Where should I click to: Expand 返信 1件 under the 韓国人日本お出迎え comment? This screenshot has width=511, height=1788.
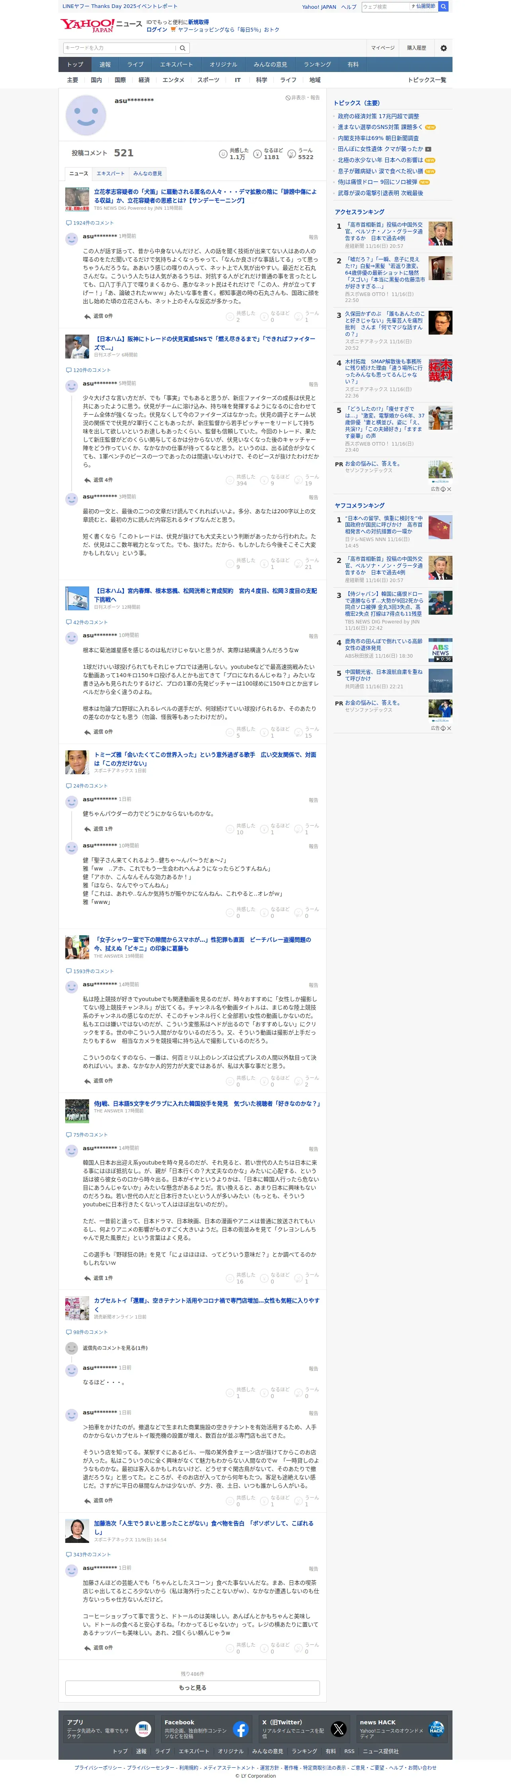pyautogui.click(x=98, y=1278)
